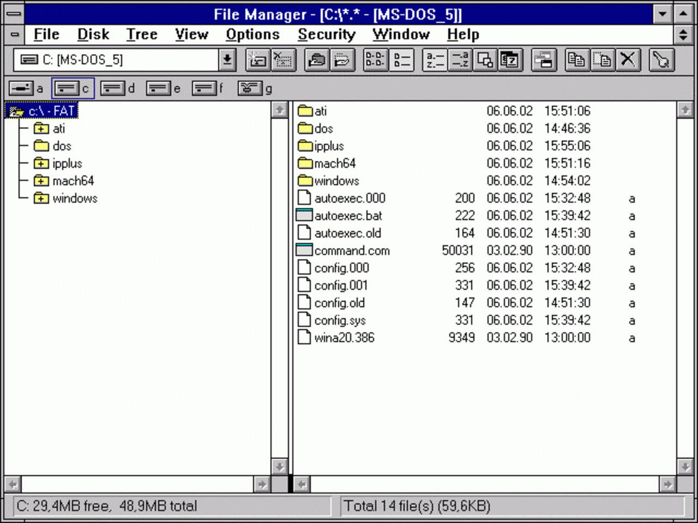
Task: Select the windows folder name in file list
Action: point(336,181)
